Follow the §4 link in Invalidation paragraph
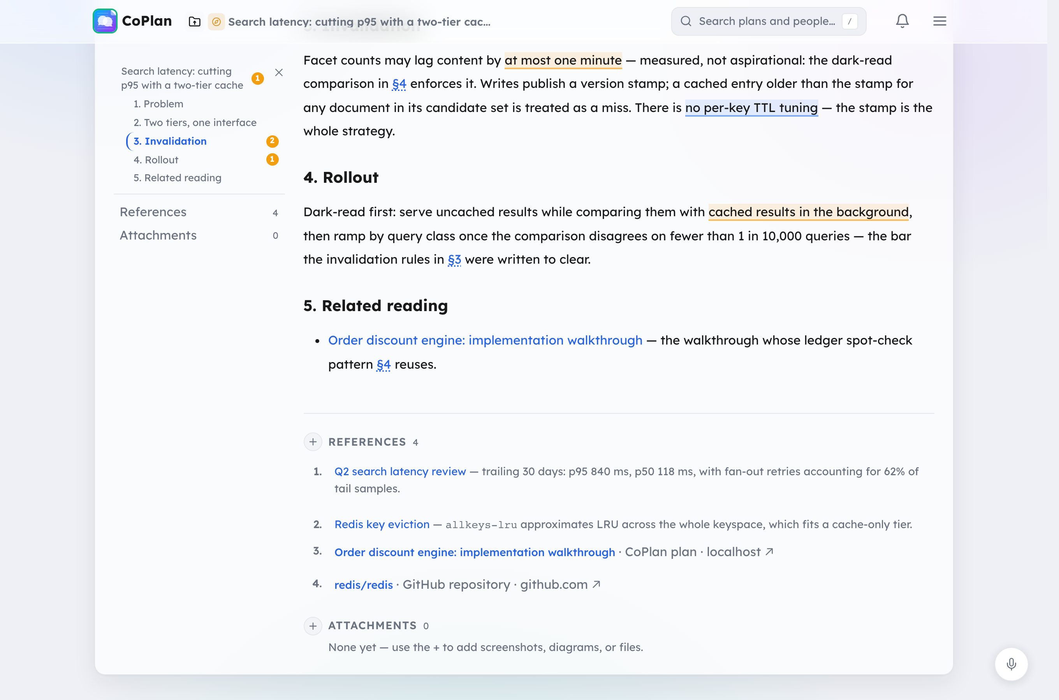Image resolution: width=1059 pixels, height=700 pixels. [x=399, y=84]
